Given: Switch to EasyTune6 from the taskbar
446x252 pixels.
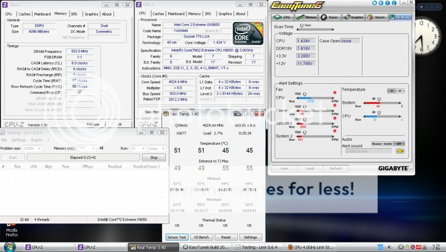Looking at the screenshot, I should pos(206,247).
